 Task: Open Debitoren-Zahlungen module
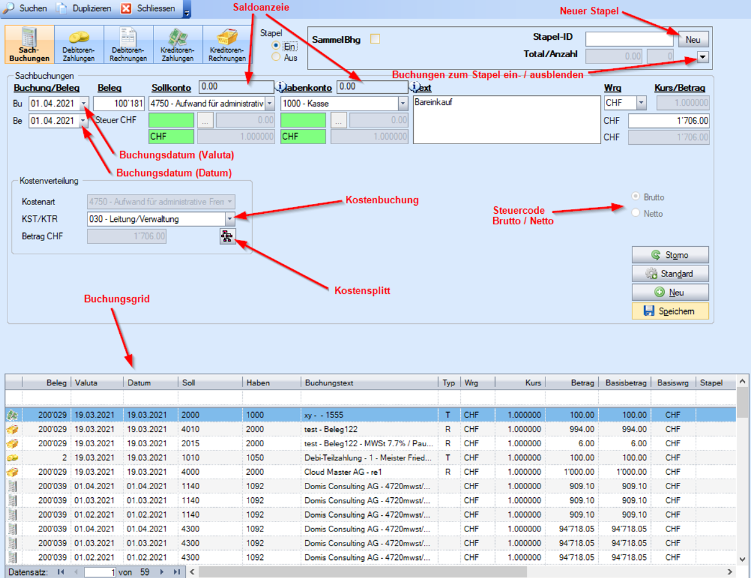click(79, 45)
